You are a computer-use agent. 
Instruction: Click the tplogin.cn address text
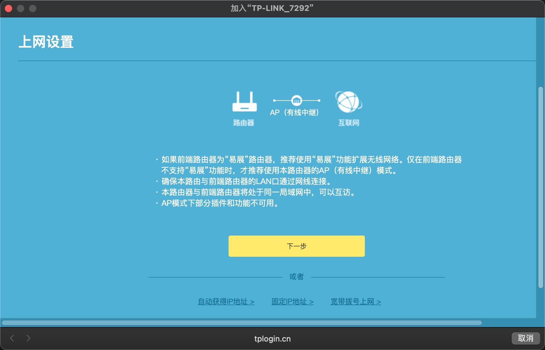pos(272,339)
